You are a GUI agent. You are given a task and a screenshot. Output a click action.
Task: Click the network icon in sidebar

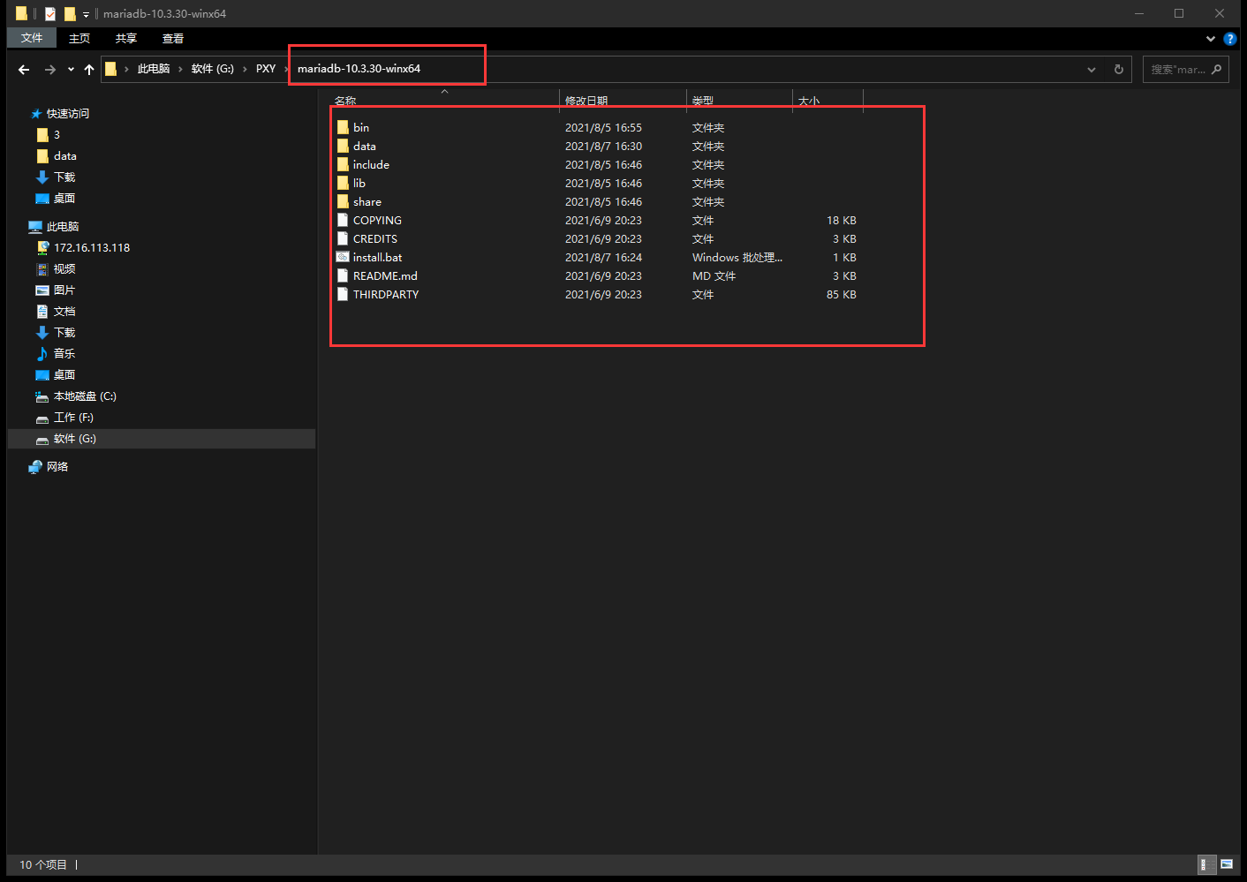pos(35,466)
